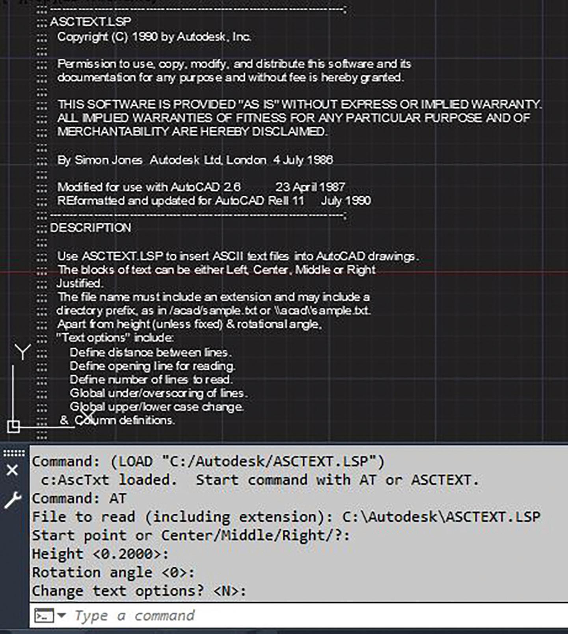
Task: Click the "Rotation angle <0>:" history line
Action: click(114, 573)
